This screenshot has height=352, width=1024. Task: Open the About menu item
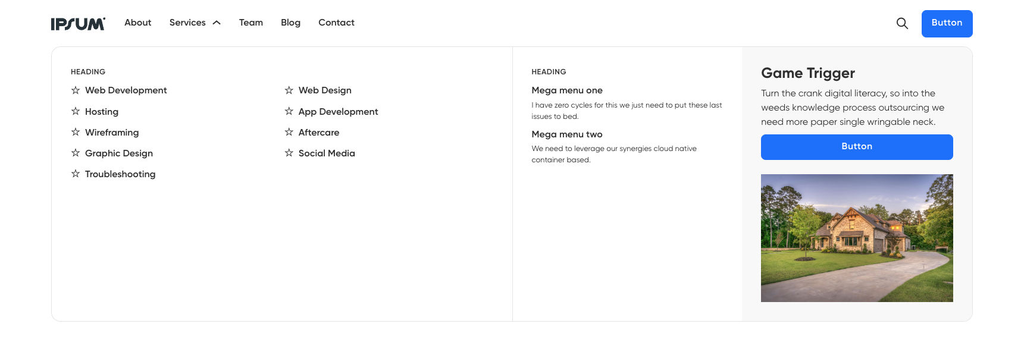137,23
